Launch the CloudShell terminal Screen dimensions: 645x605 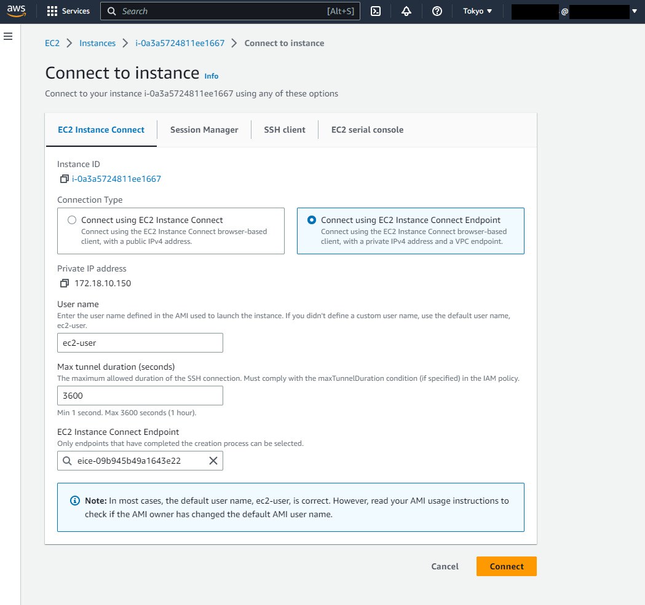(376, 10)
